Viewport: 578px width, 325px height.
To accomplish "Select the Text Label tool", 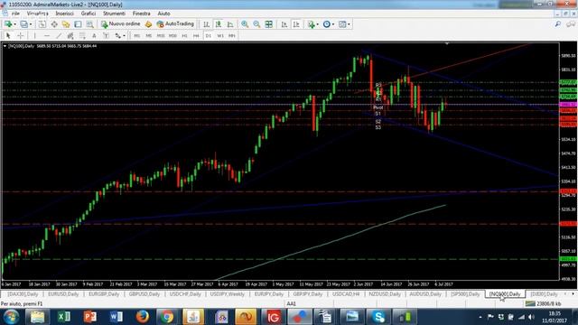I will tap(106, 36).
